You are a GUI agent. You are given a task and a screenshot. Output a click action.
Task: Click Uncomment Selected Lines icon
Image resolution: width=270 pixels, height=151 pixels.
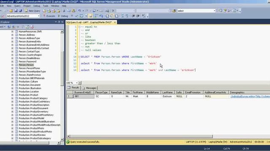pos(127,16)
